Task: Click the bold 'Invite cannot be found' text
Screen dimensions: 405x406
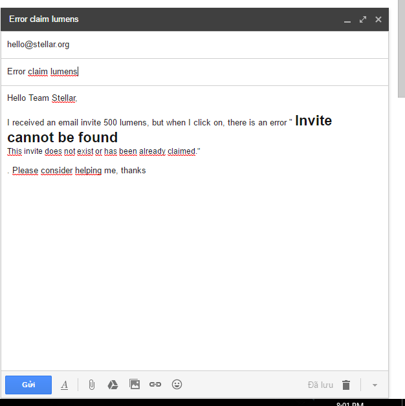Action: 62,137
